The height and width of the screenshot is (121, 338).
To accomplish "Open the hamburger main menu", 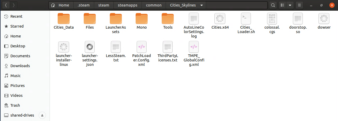I will tap(299, 5).
